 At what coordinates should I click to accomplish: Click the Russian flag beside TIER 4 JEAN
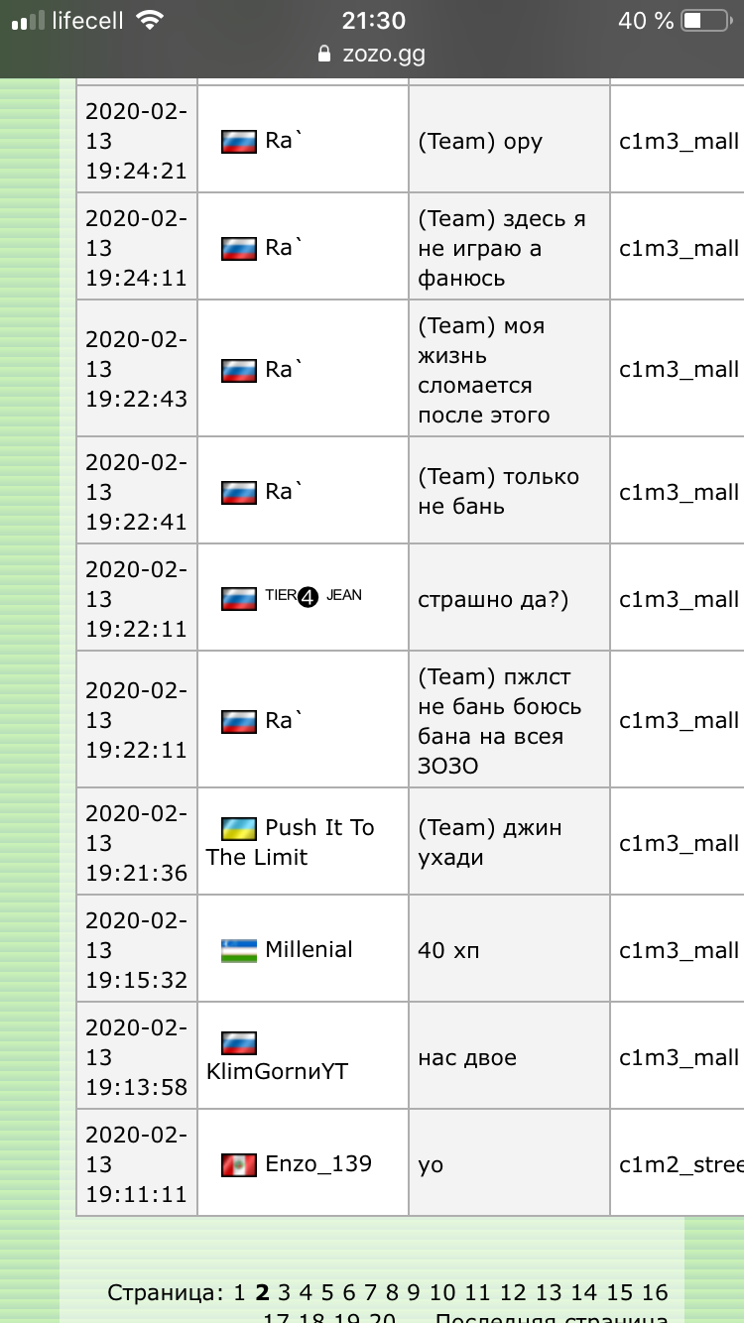[239, 599]
